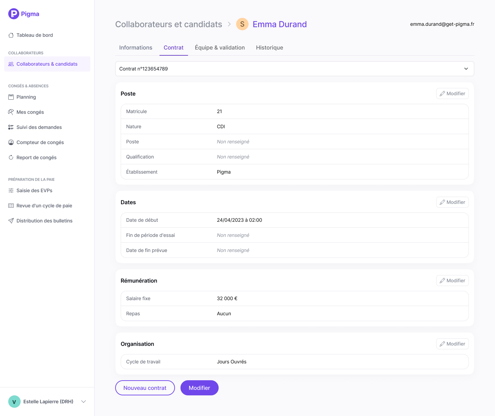
Task: Click the Date de fin prévue label
Action: 147,250
